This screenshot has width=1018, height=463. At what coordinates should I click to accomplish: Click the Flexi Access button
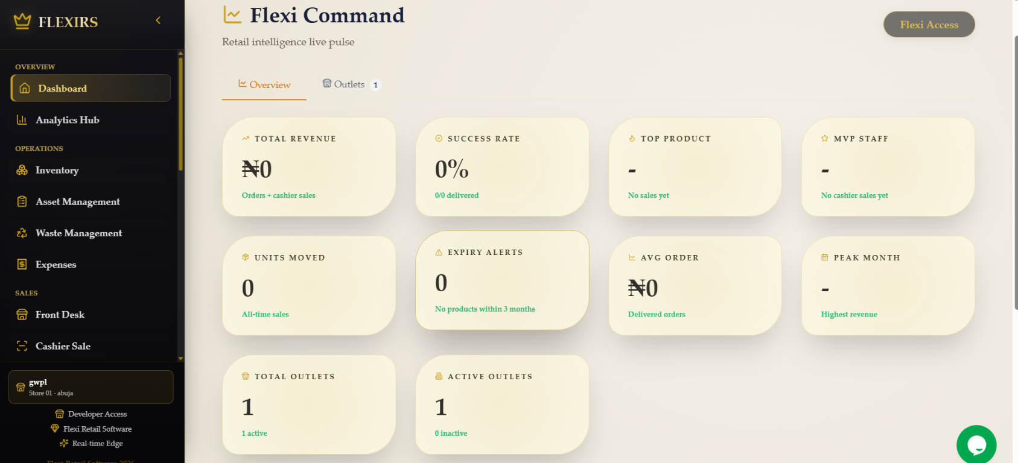point(929,24)
